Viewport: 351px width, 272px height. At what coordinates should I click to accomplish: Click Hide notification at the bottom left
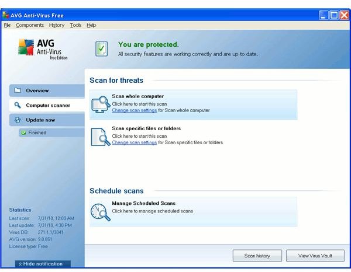point(43,264)
